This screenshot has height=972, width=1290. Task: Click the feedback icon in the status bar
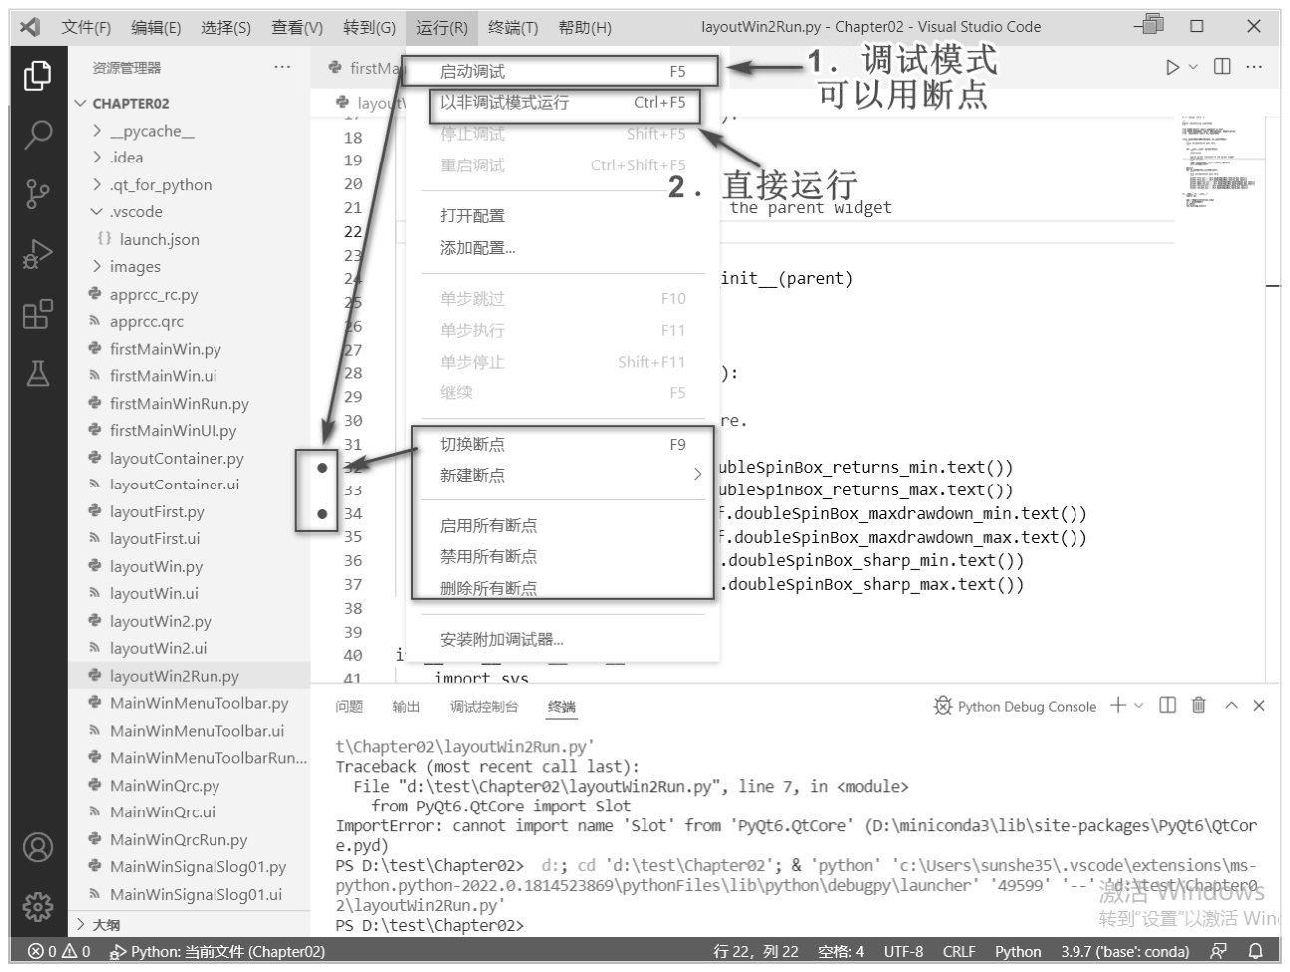1218,951
